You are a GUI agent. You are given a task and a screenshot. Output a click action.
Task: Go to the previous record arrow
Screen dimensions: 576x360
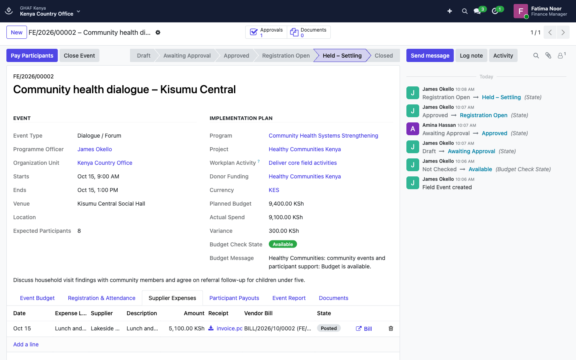click(x=550, y=32)
